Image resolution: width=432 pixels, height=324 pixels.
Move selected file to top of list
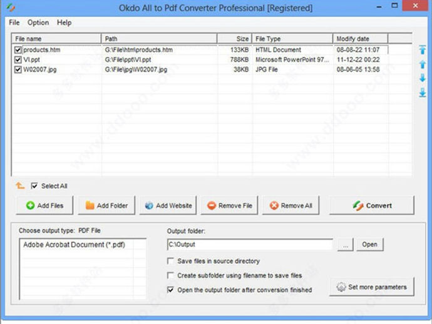click(x=422, y=50)
